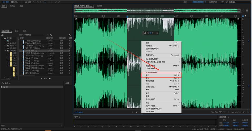Play preview in the Media Browser
Screen dimensions: 252x131
point(41,78)
